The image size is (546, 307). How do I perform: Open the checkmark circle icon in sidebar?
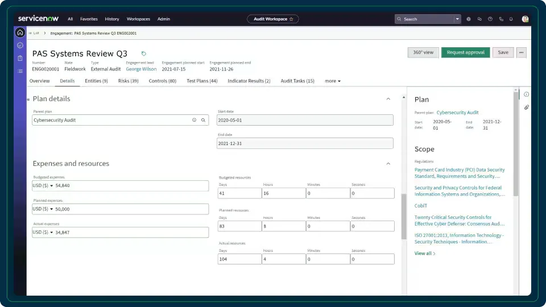[20, 45]
